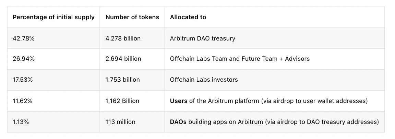
Task: Click the bold 'DAOs' word in table
Action: [178, 122]
